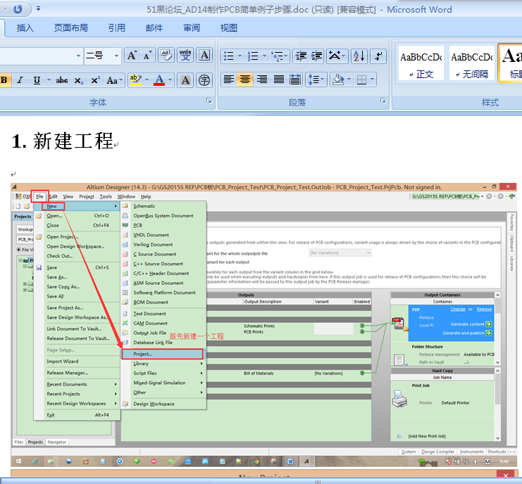Open the Change Case (Aa) menu

(114, 79)
